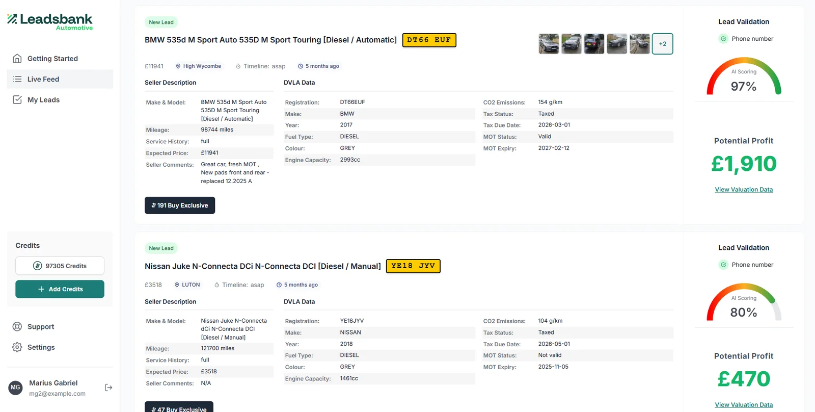
Task: Click the LUTON location pin icon
Action: point(177,285)
